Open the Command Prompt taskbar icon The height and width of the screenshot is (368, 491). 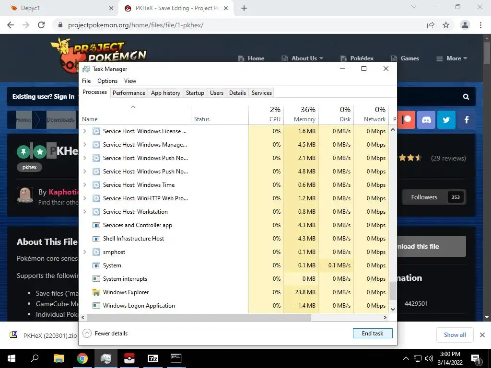point(176,358)
